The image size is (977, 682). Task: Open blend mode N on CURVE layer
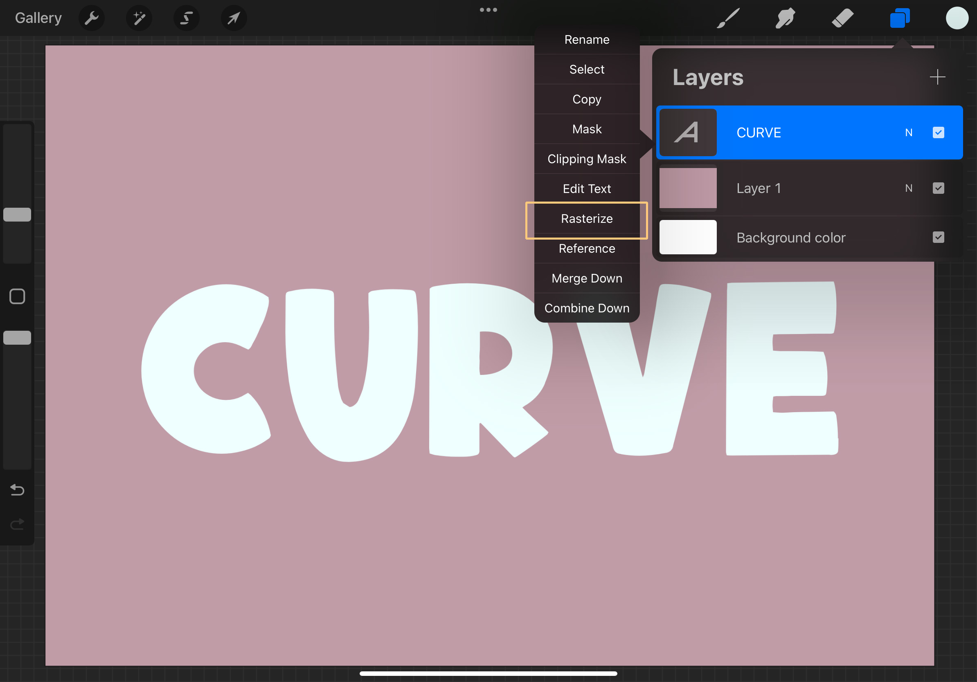click(909, 132)
